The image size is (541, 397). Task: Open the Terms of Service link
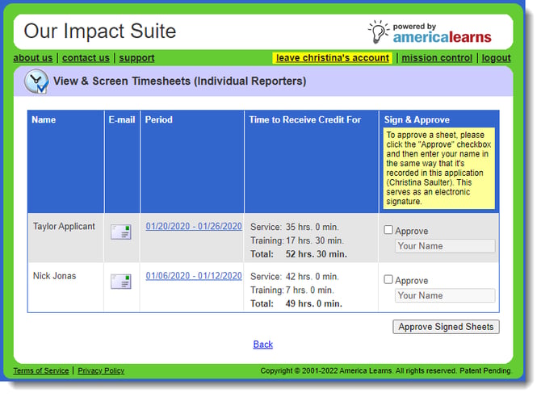(41, 370)
